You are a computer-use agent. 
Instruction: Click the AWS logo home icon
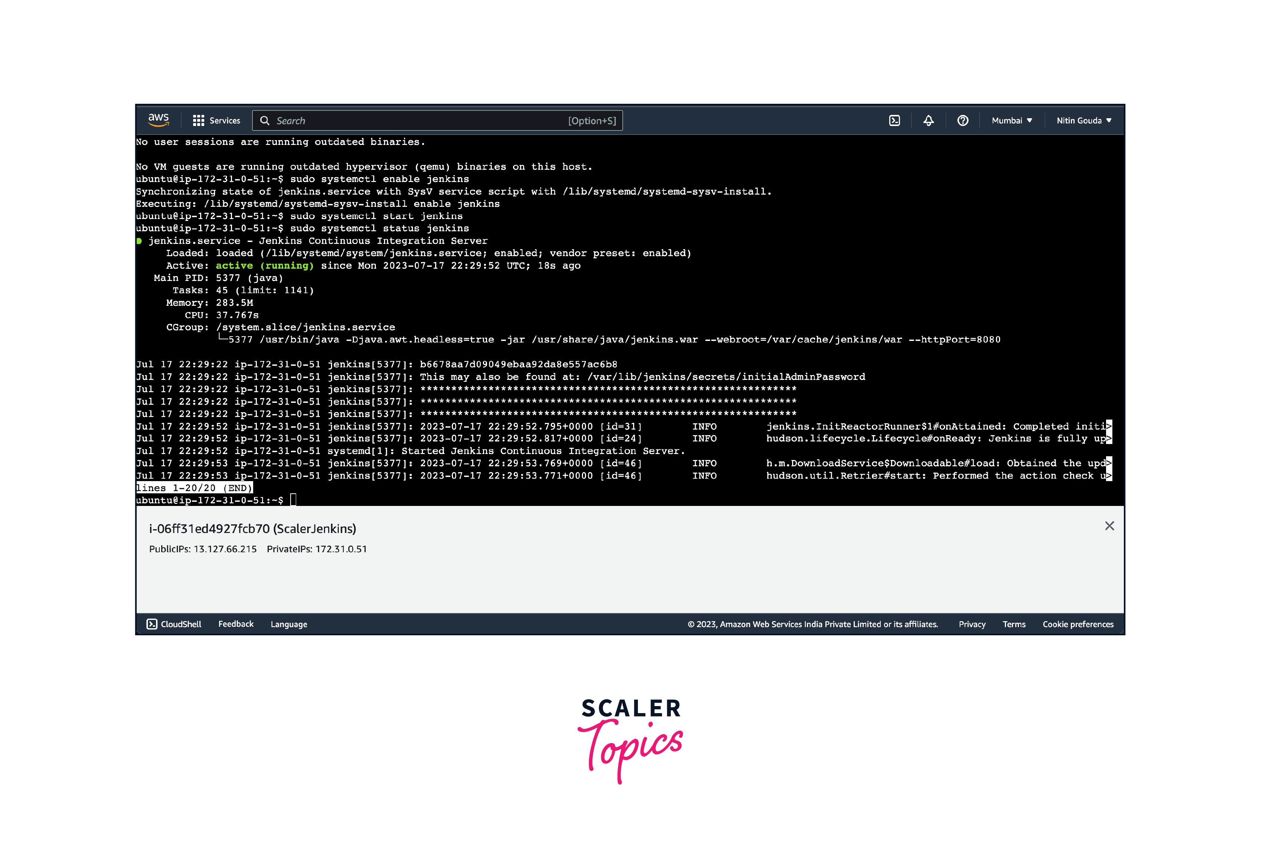tap(158, 120)
